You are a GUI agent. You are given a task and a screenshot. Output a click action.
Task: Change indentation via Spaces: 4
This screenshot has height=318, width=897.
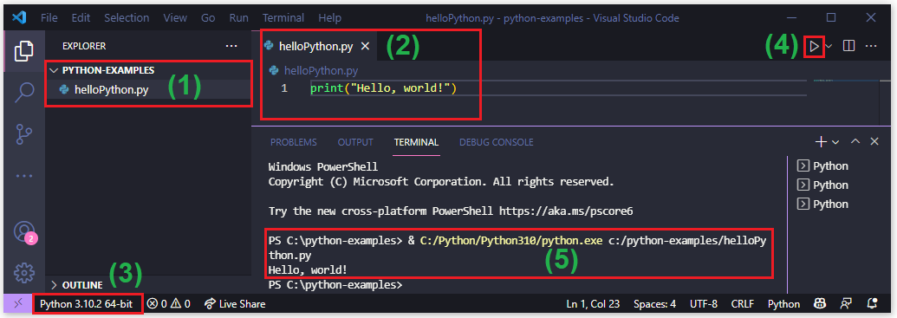[x=654, y=303]
